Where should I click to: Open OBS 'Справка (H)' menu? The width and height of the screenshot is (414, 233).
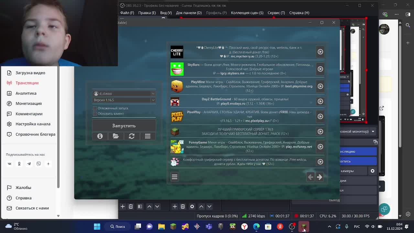(299, 13)
